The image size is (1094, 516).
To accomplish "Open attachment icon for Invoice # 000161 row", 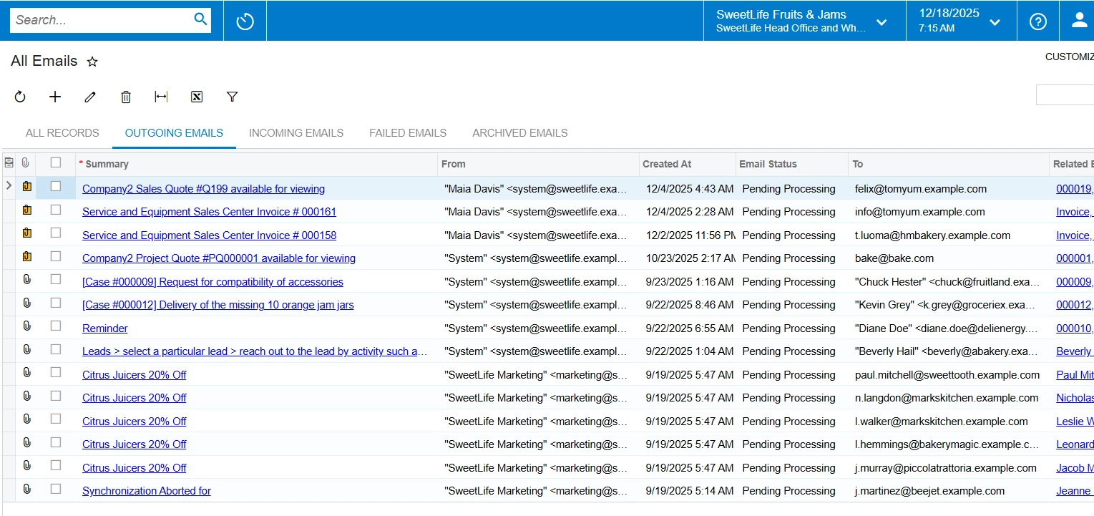I will (x=26, y=210).
